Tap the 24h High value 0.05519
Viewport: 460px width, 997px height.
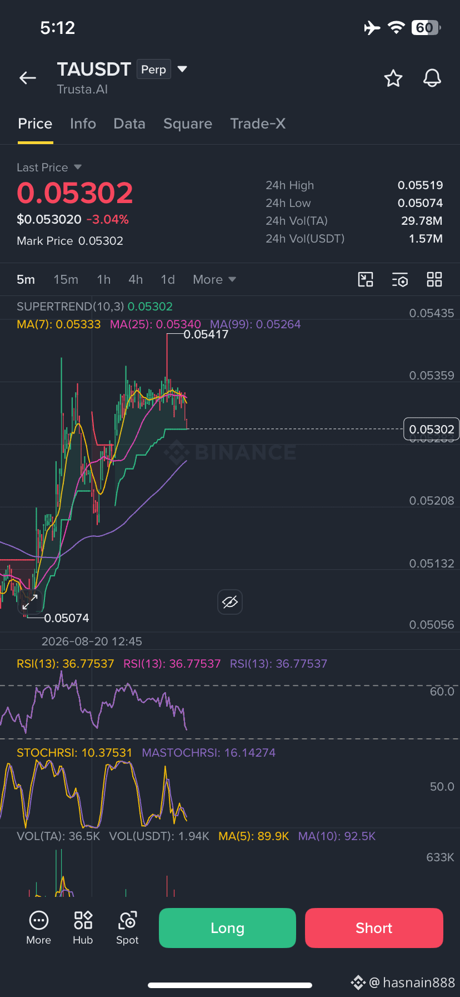pos(420,185)
